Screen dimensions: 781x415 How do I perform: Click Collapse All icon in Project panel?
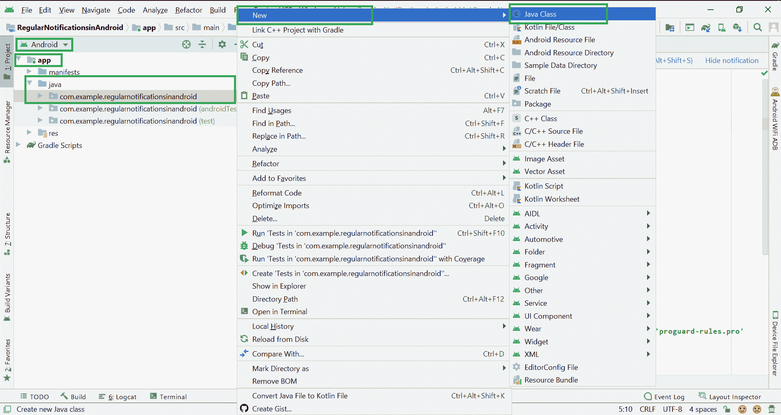click(202, 44)
